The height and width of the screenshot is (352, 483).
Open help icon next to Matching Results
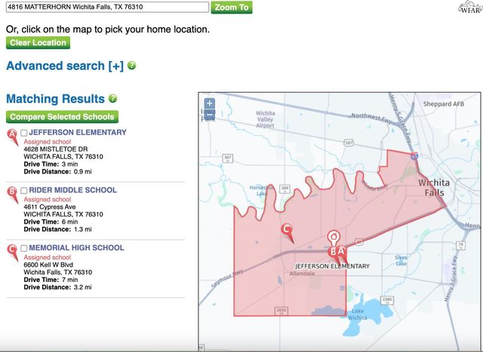pos(113,99)
